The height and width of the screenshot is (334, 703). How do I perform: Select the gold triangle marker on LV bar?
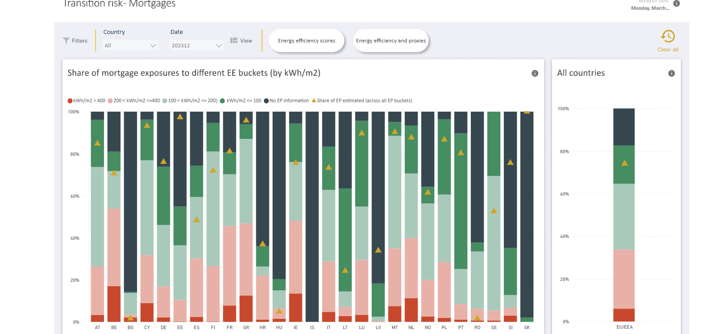(x=378, y=250)
